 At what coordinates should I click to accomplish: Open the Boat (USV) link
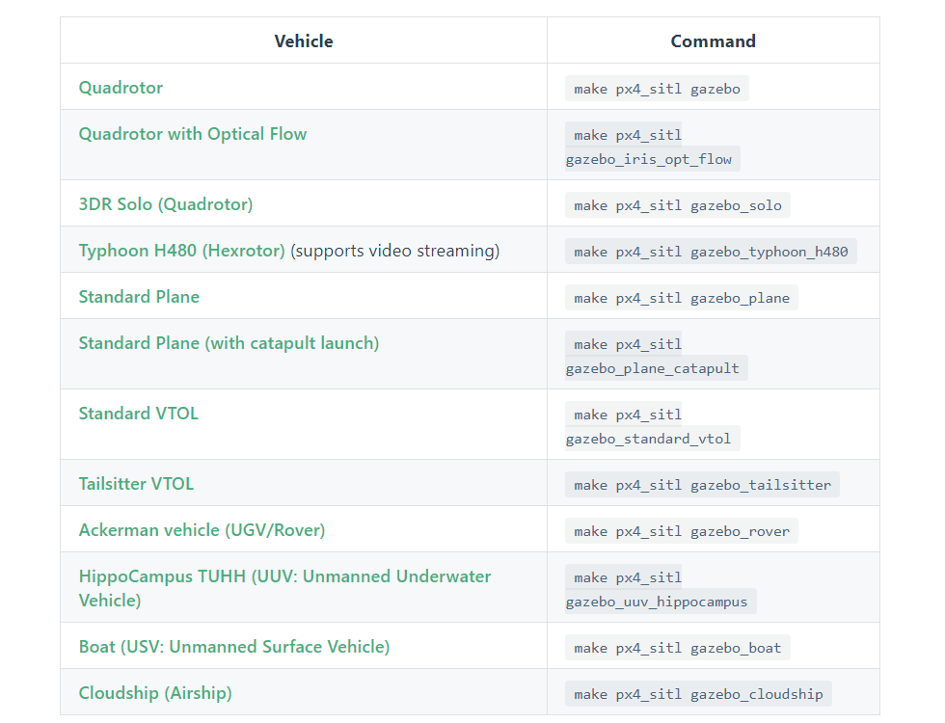tap(234, 647)
